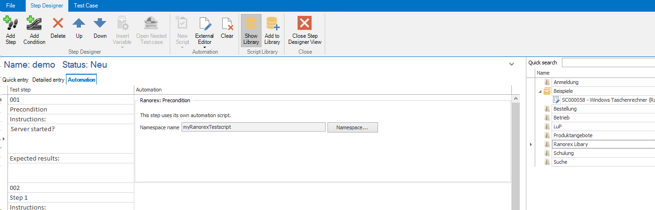Switch to the Quick entry tab

[15, 80]
